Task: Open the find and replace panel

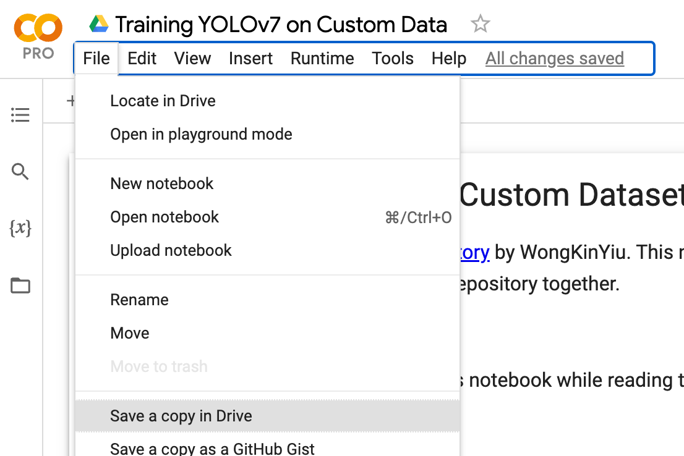Action: (20, 171)
